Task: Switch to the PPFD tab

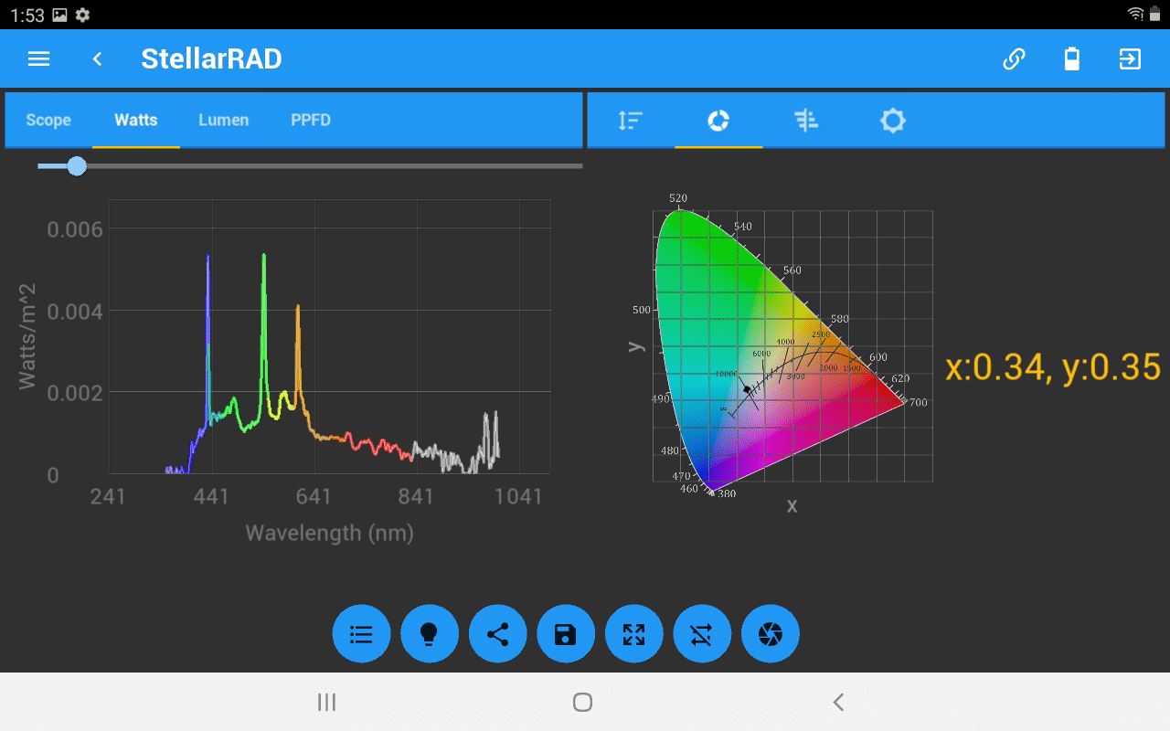Action: pos(311,120)
